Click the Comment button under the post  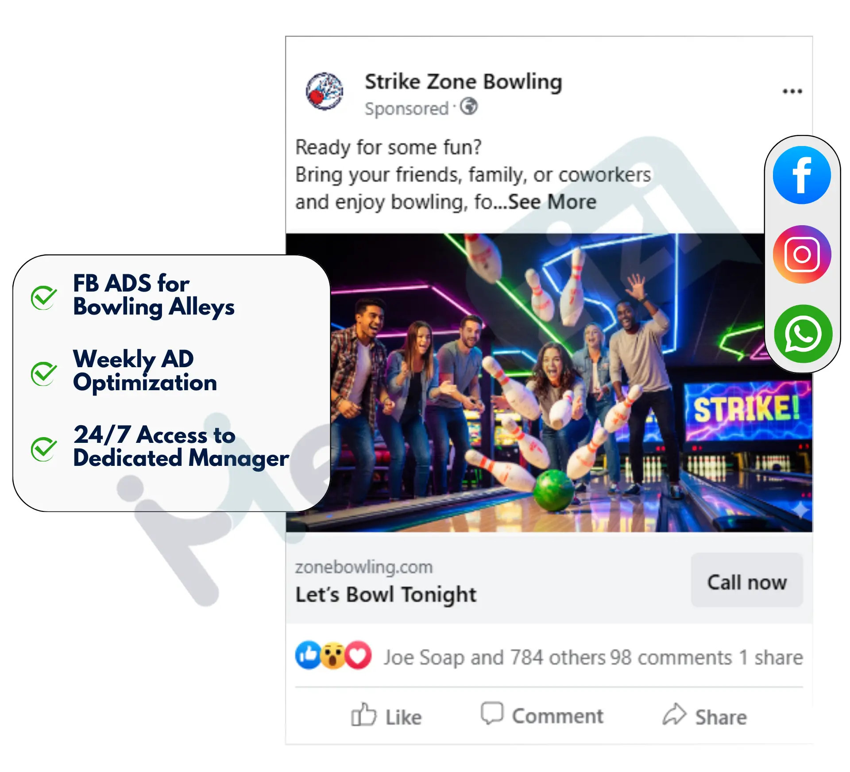coord(542,715)
